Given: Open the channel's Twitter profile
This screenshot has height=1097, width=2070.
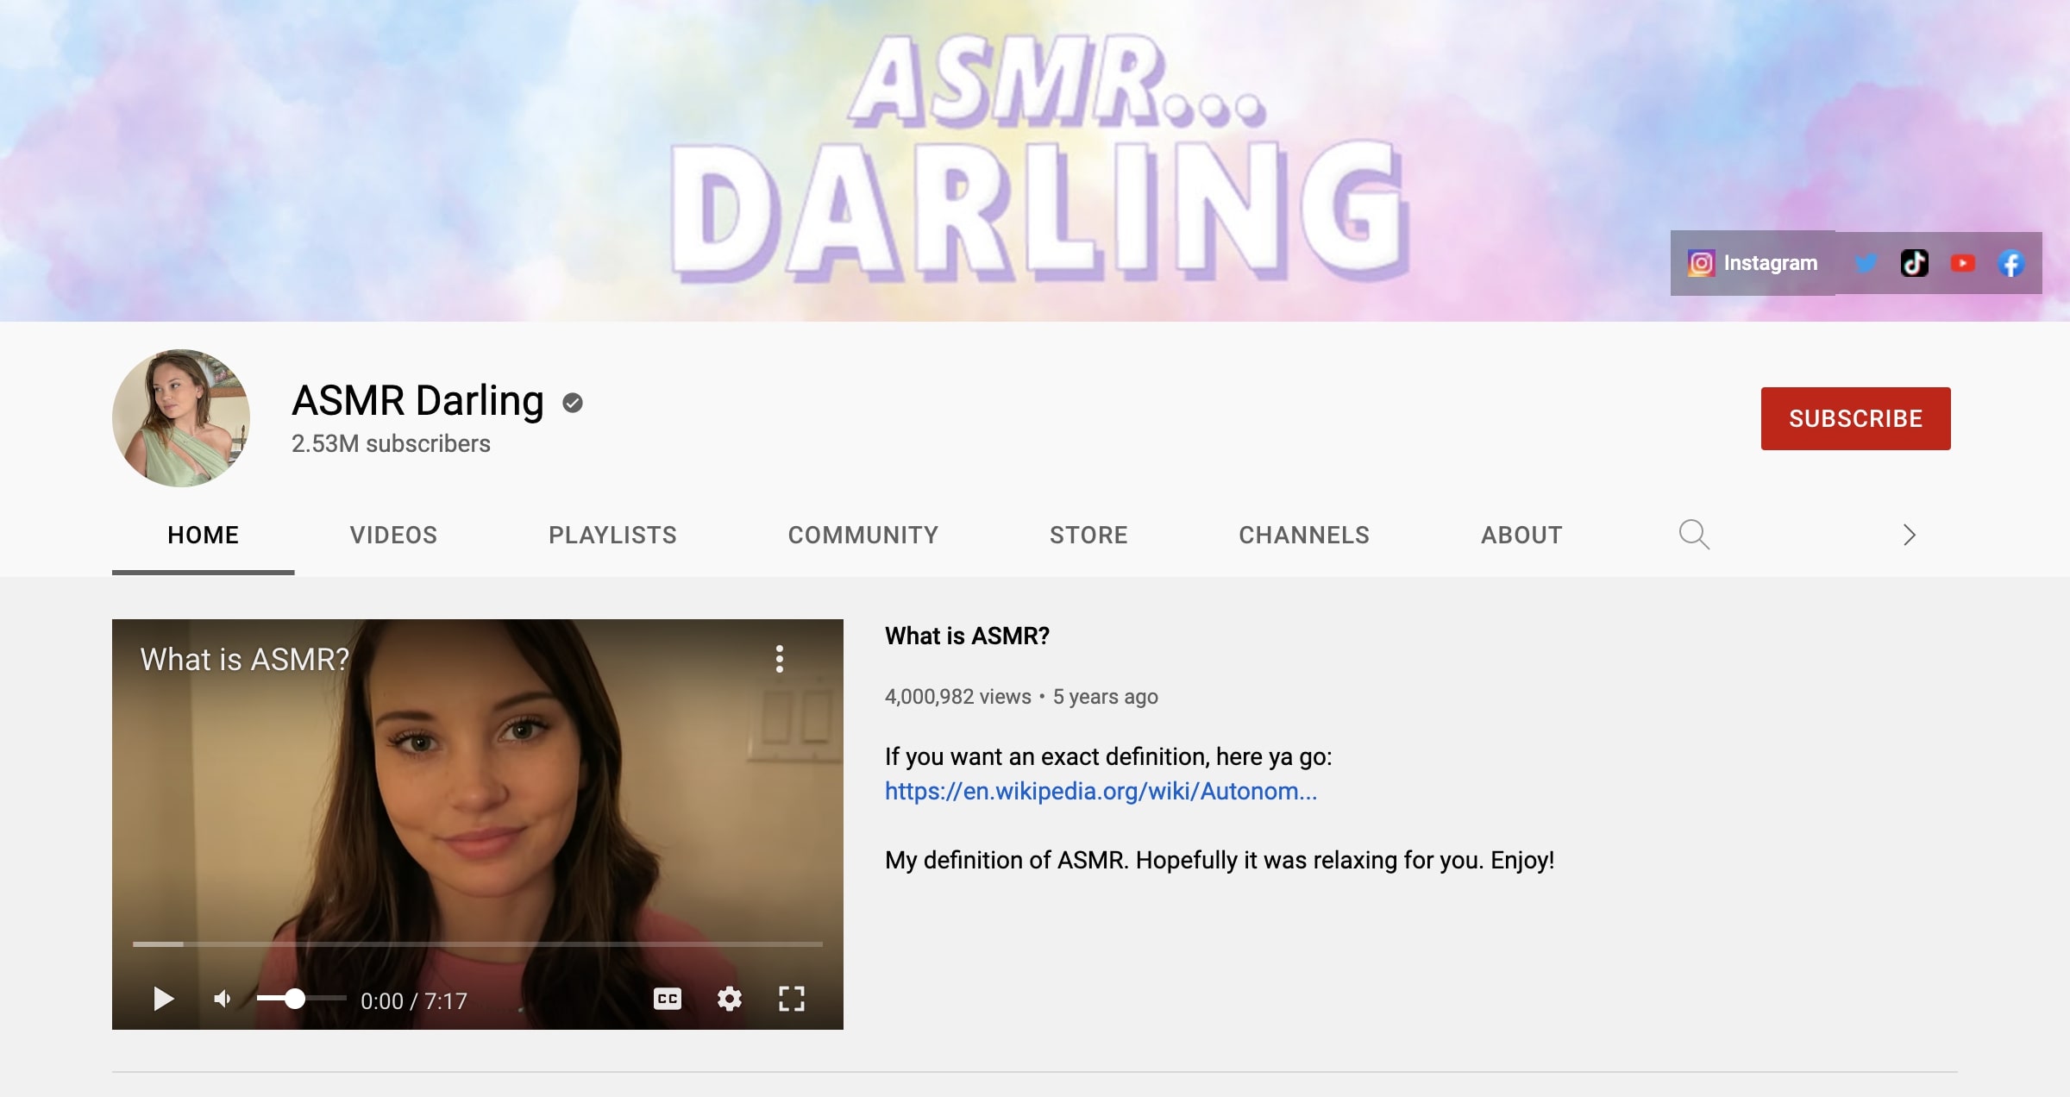Looking at the screenshot, I should coord(1866,262).
